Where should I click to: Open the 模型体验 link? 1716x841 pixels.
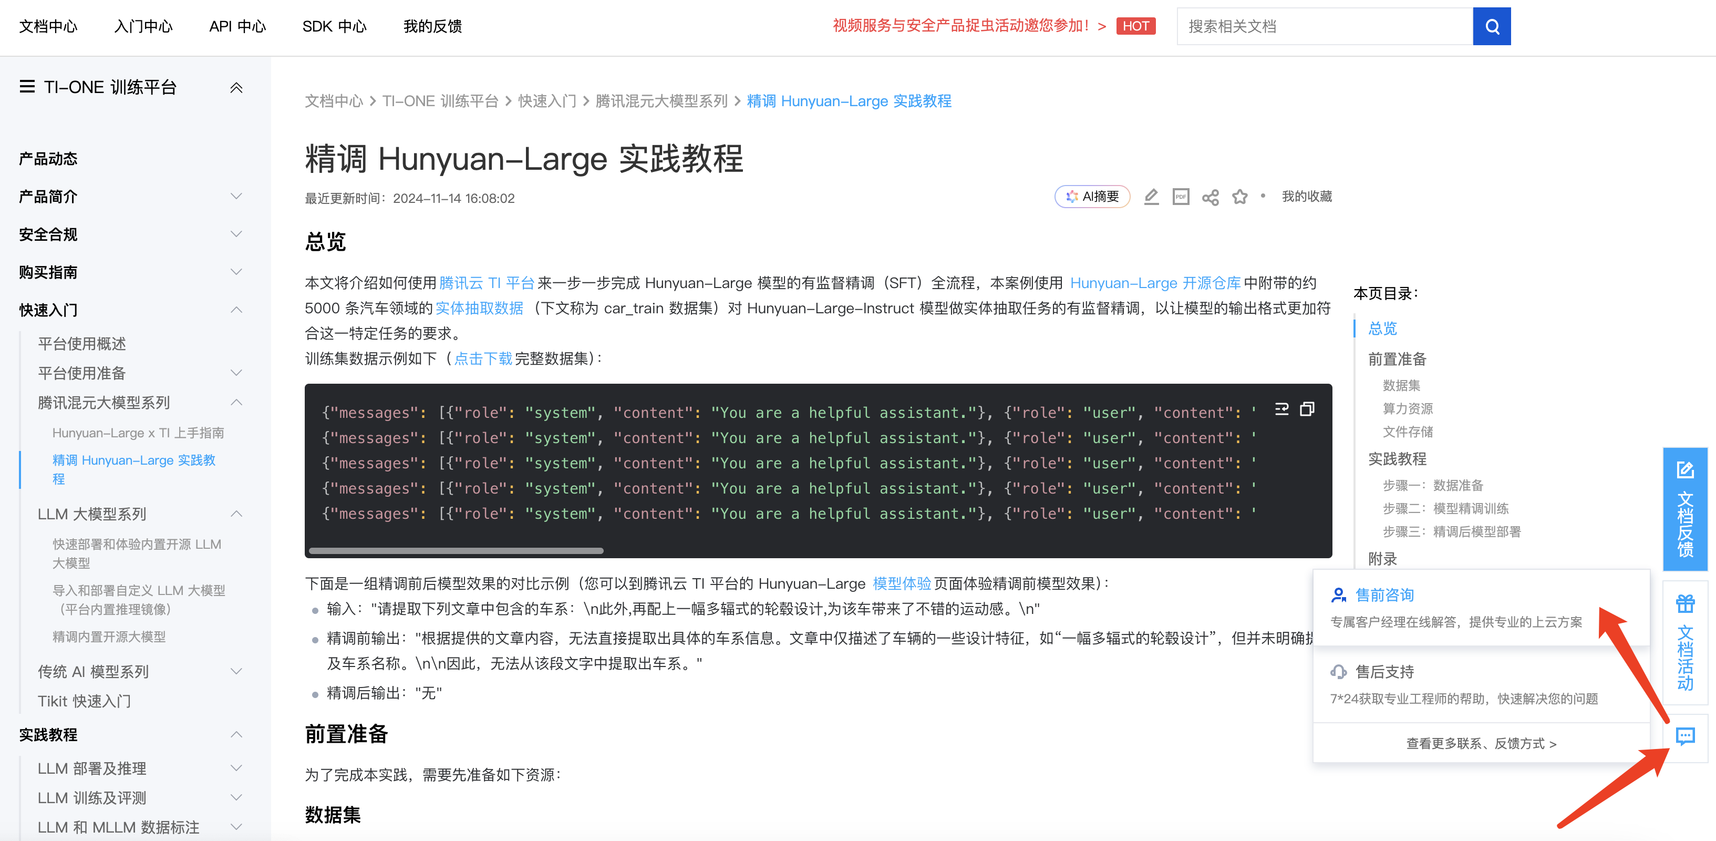901,584
